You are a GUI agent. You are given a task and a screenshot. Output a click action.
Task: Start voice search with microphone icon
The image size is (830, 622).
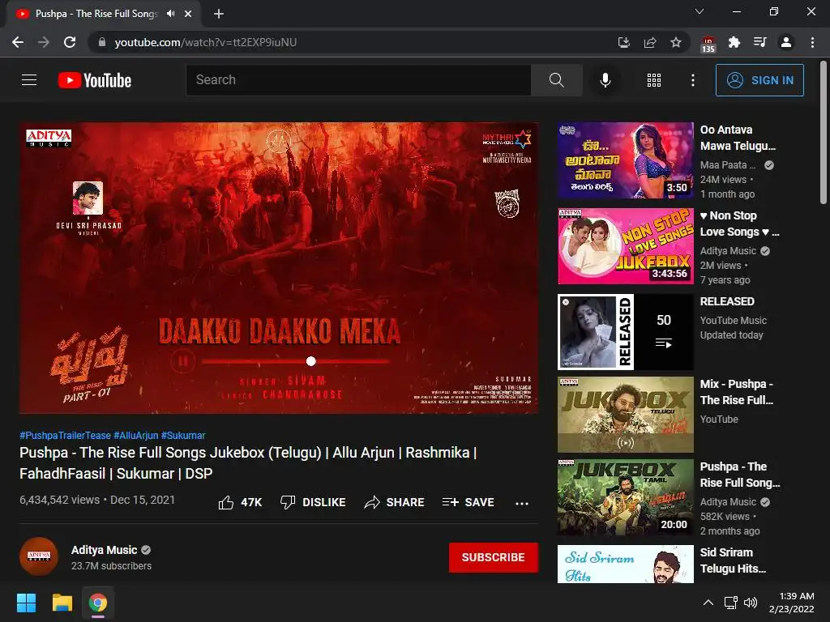pyautogui.click(x=605, y=80)
